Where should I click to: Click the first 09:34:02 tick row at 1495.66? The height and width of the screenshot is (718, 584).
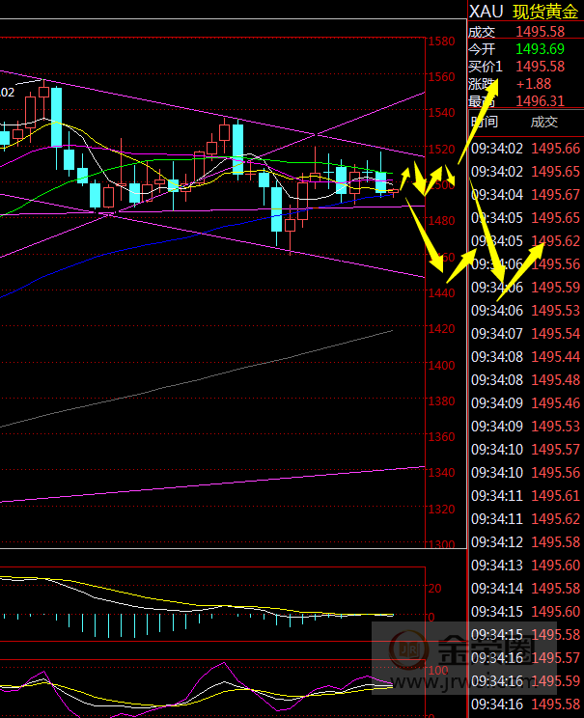(x=525, y=148)
